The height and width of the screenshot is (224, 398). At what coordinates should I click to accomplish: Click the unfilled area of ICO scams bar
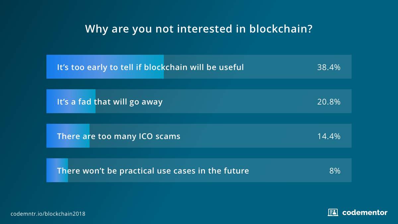point(221,136)
